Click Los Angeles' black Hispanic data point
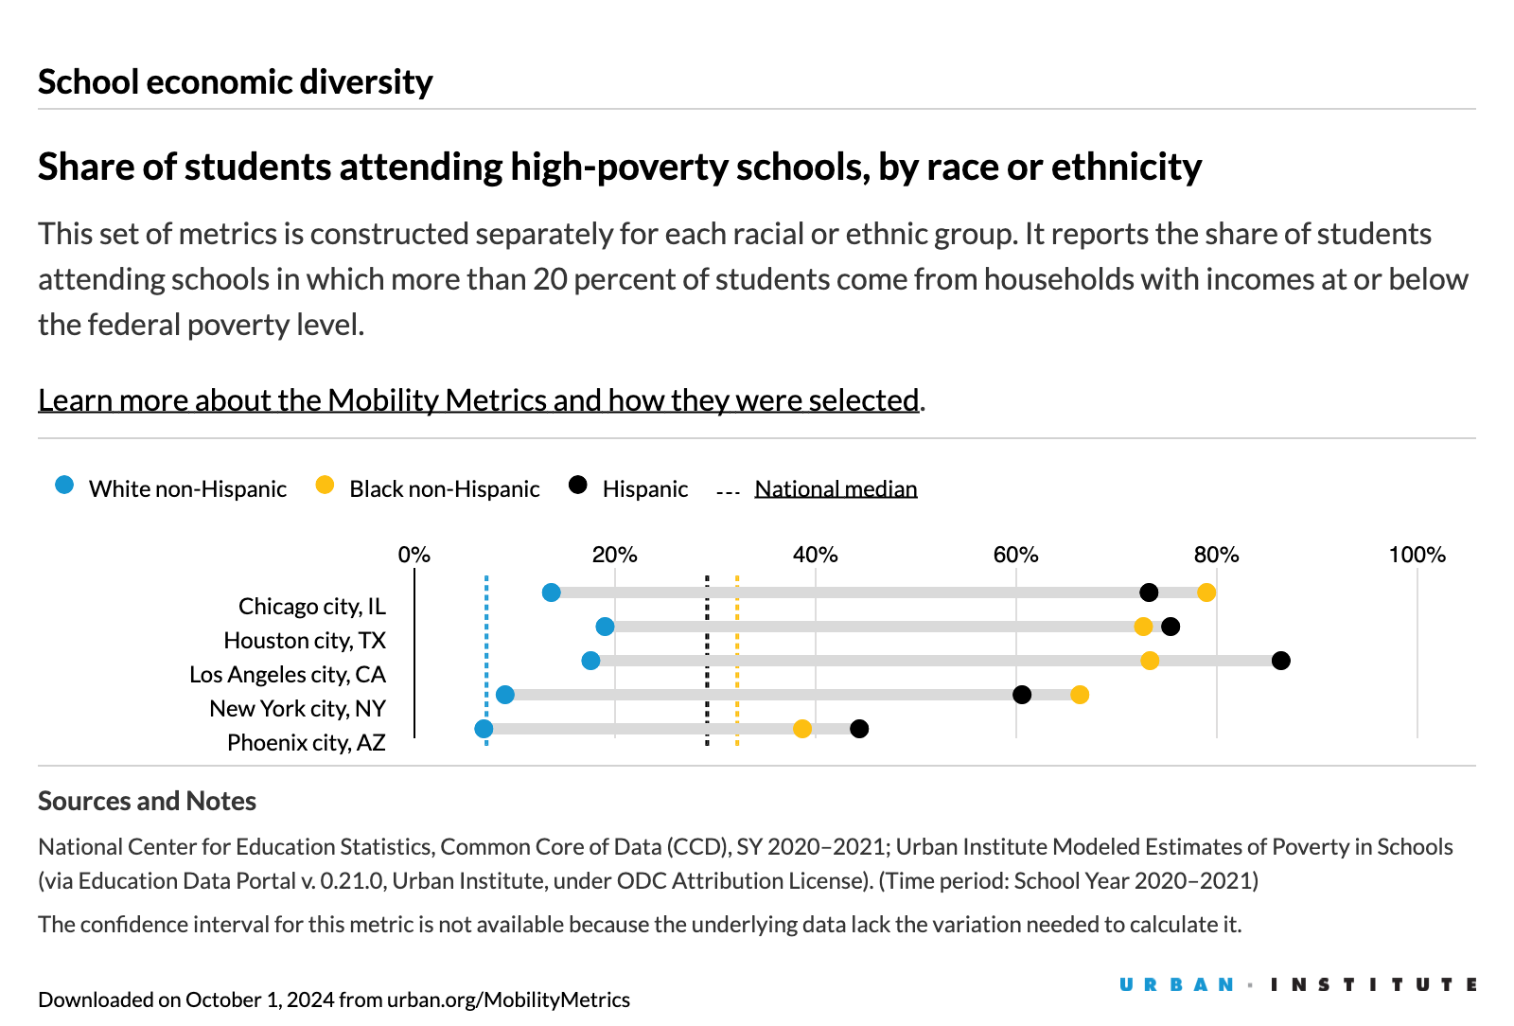The height and width of the screenshot is (1026, 1514). point(1281,661)
